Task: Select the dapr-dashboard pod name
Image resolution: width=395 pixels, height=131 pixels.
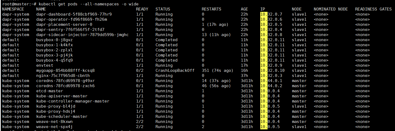Action: pos(74,14)
